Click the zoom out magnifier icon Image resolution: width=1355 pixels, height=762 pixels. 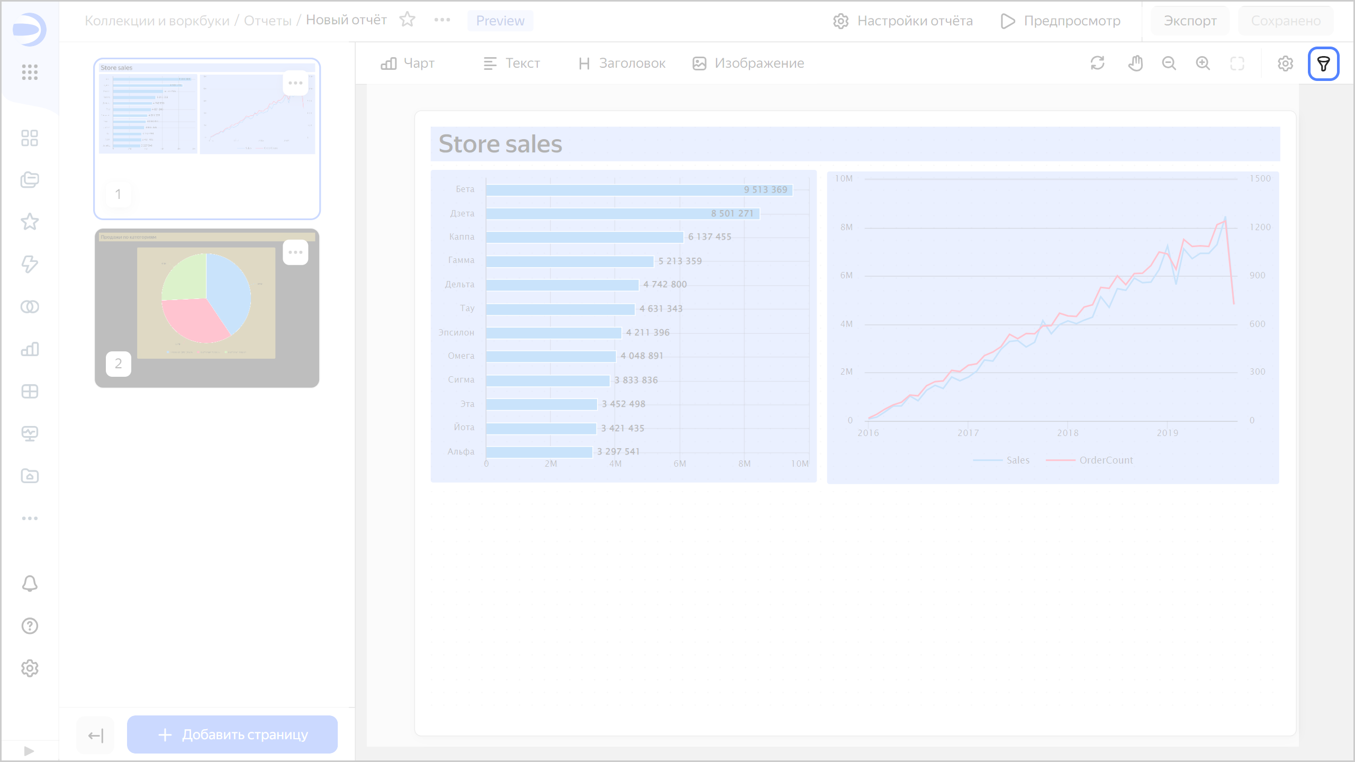point(1169,63)
